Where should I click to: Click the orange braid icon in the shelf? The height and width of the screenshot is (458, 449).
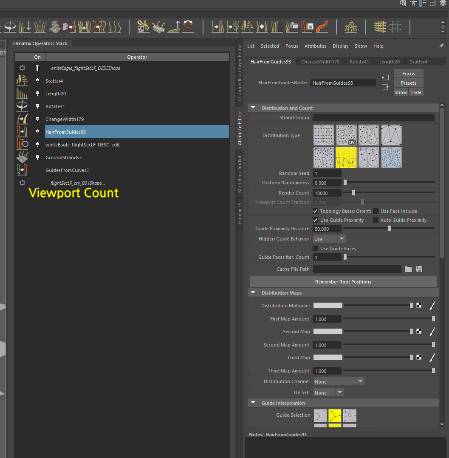[x=322, y=27]
